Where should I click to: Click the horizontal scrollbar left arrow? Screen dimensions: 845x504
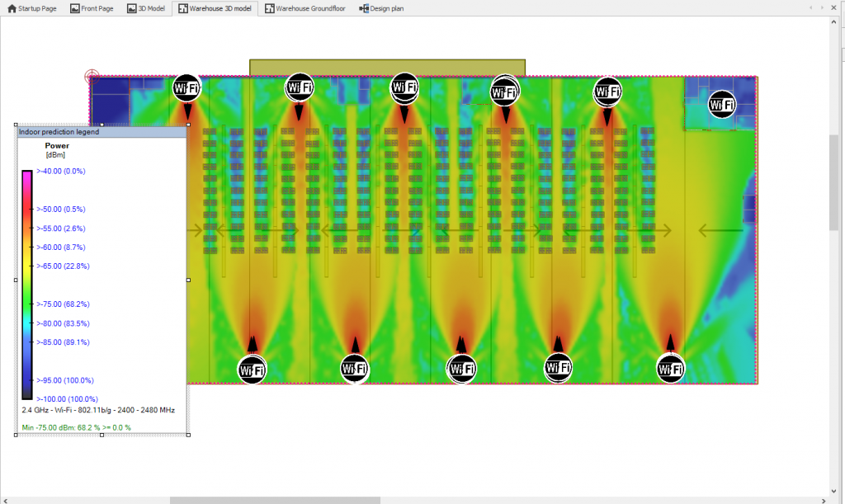[x=5, y=500]
